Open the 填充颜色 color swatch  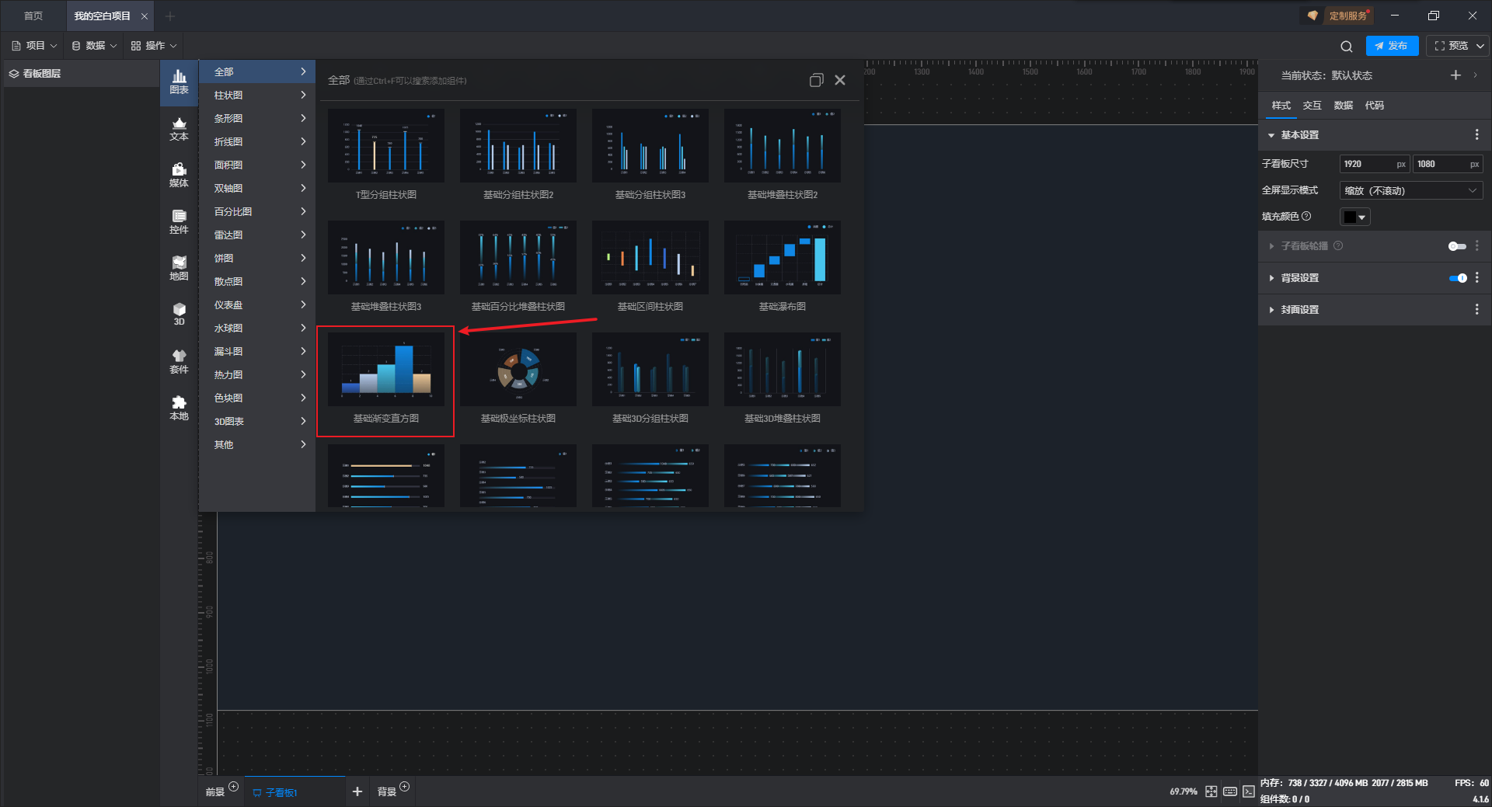(1354, 217)
